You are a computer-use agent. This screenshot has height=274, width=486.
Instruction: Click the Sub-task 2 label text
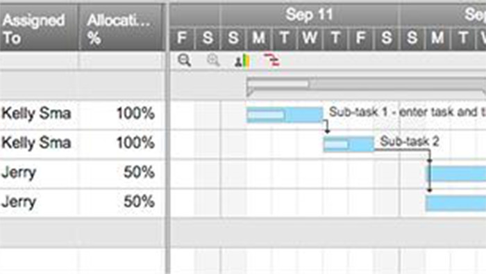[410, 141]
